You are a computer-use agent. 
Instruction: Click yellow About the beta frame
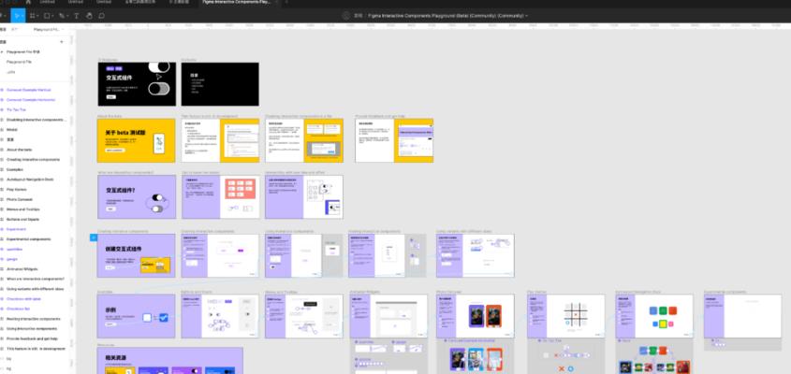[137, 140]
